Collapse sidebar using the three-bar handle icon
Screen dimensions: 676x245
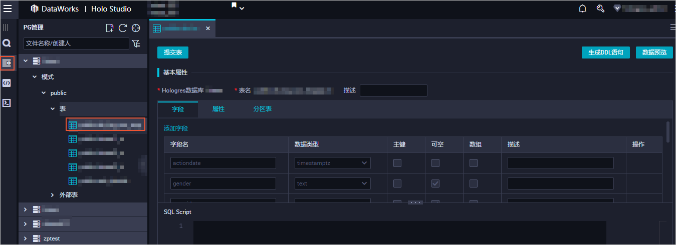pyautogui.click(x=7, y=27)
